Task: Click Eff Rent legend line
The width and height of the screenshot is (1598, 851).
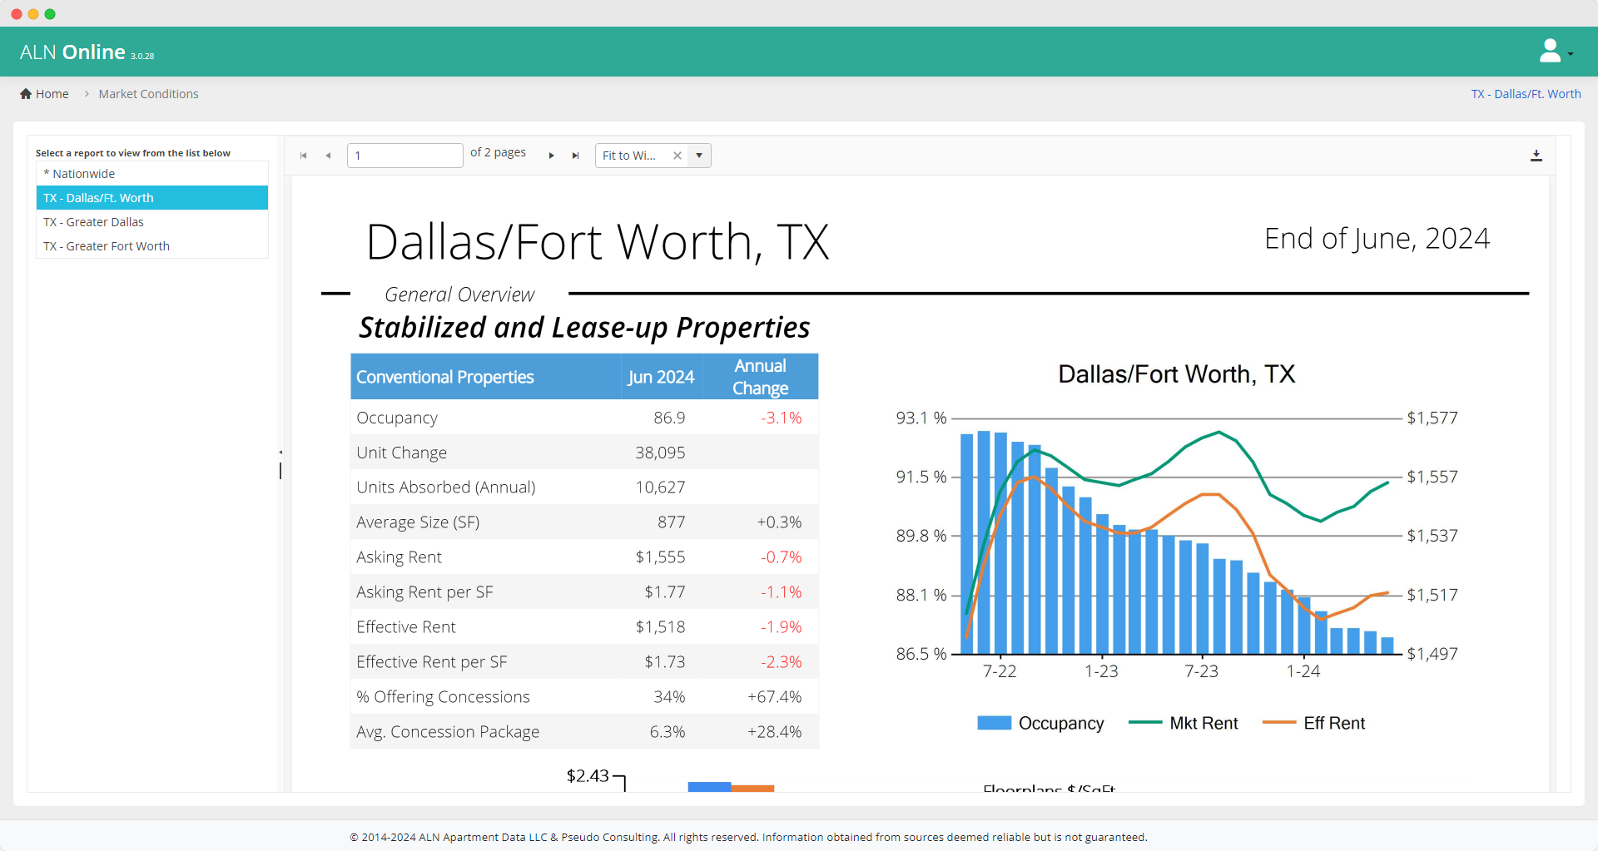Action: (x=1279, y=723)
